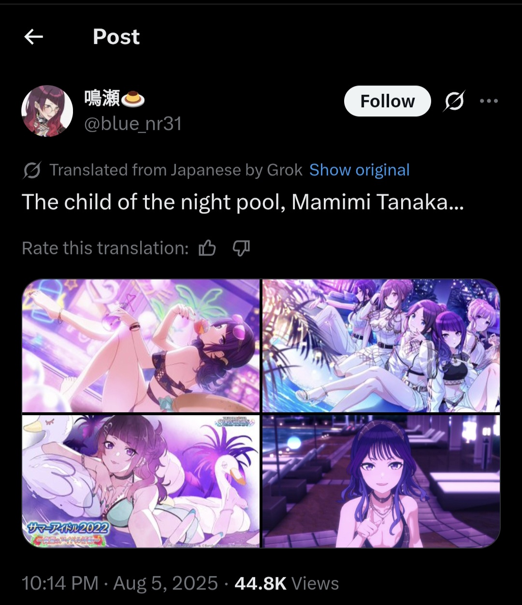Rate translation with thumbs down

(x=241, y=248)
